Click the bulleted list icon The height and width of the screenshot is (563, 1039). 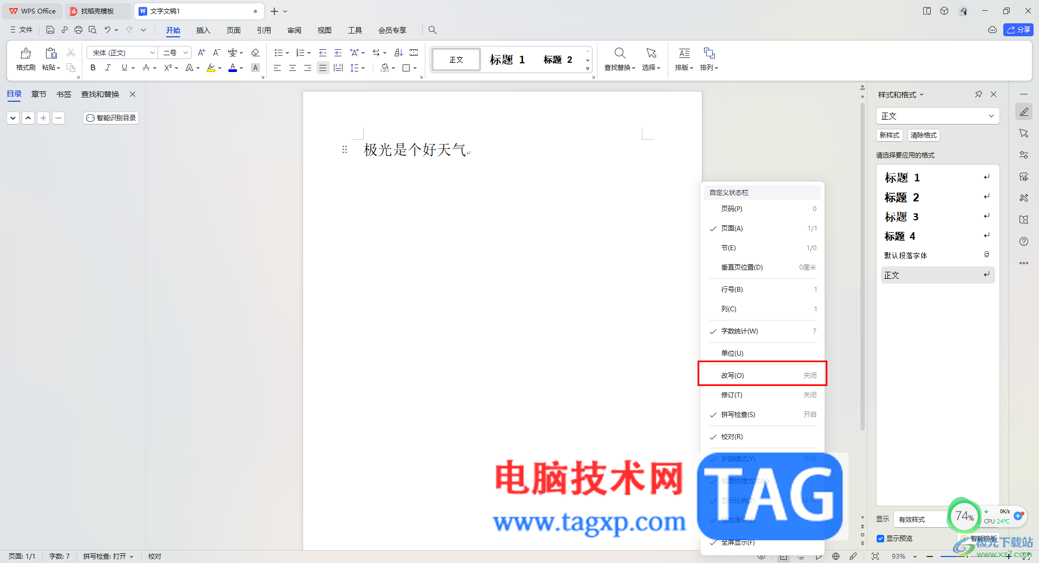click(279, 53)
